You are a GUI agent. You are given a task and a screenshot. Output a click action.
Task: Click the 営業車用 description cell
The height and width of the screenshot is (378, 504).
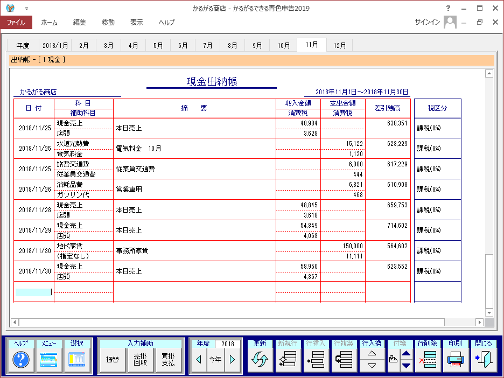(x=194, y=190)
